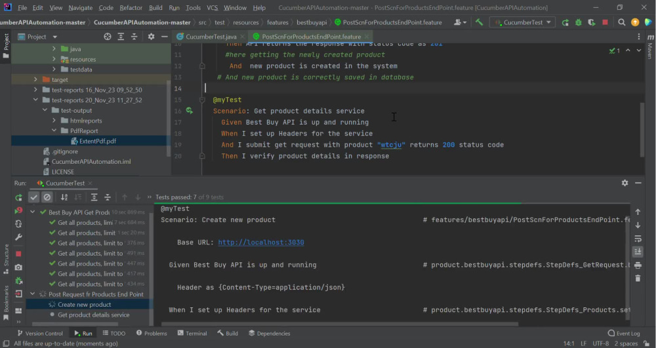
Task: Open the http://localhost:3030 link
Action: coord(261,242)
